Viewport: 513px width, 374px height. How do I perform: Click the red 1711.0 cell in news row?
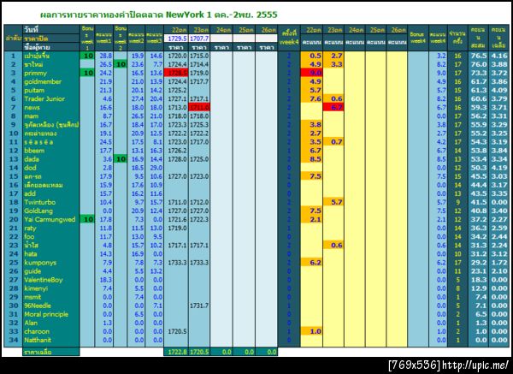pos(199,108)
